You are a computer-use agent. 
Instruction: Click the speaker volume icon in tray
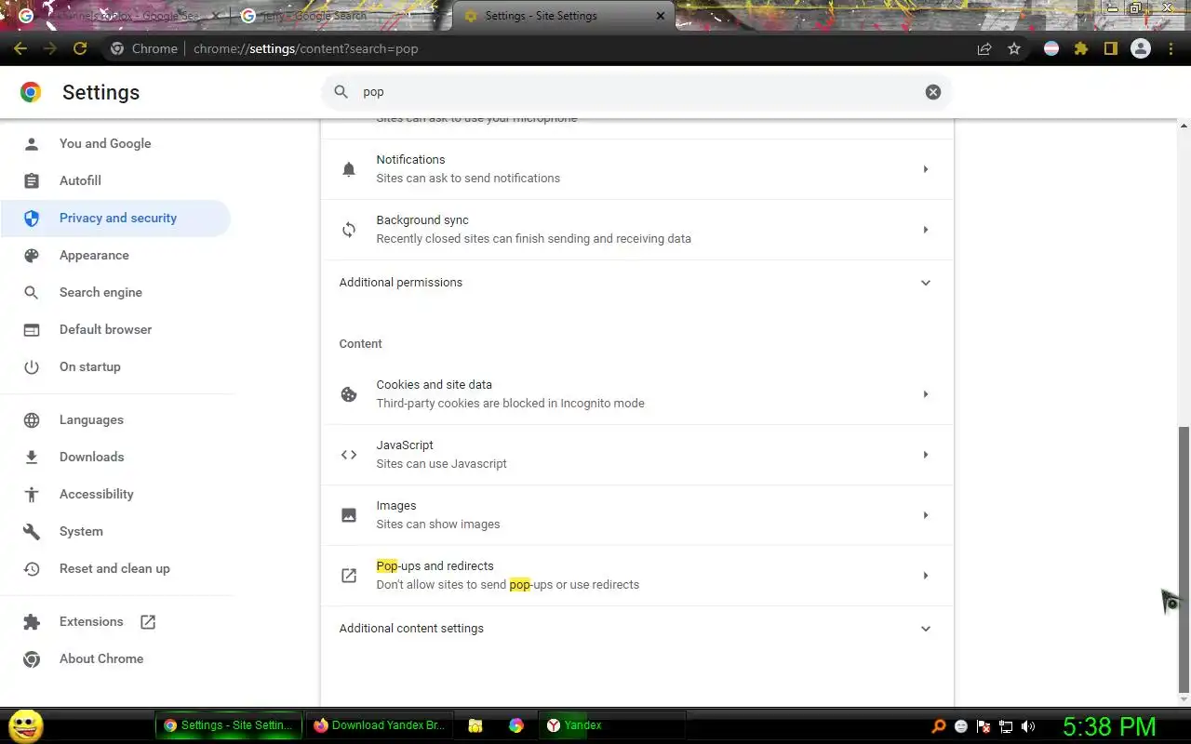click(1028, 726)
